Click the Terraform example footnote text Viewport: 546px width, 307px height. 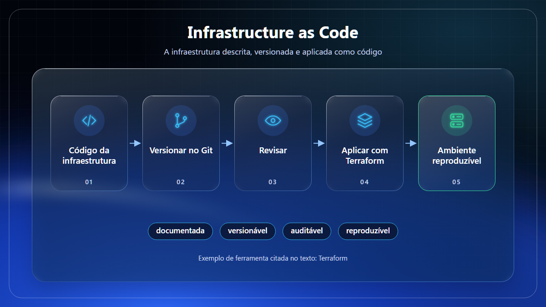[273, 258]
